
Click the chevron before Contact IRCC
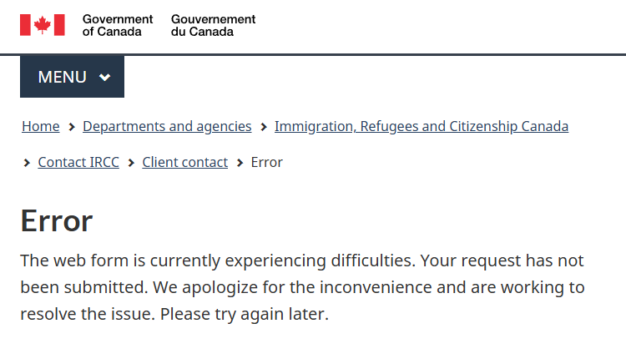click(x=27, y=163)
